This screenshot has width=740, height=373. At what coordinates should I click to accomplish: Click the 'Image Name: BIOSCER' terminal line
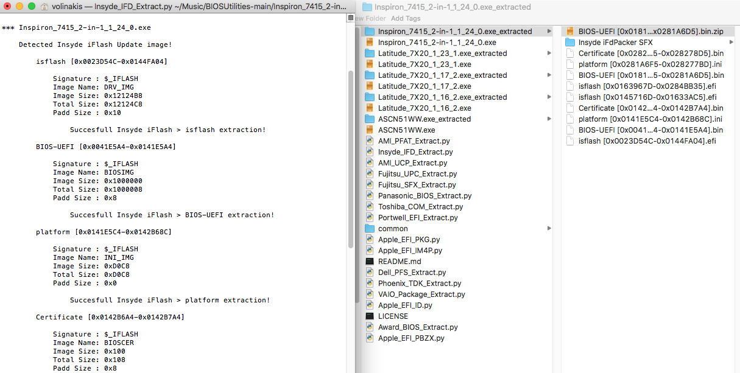pos(93,343)
